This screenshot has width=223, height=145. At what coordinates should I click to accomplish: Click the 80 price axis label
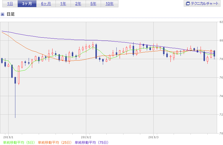[221, 41]
